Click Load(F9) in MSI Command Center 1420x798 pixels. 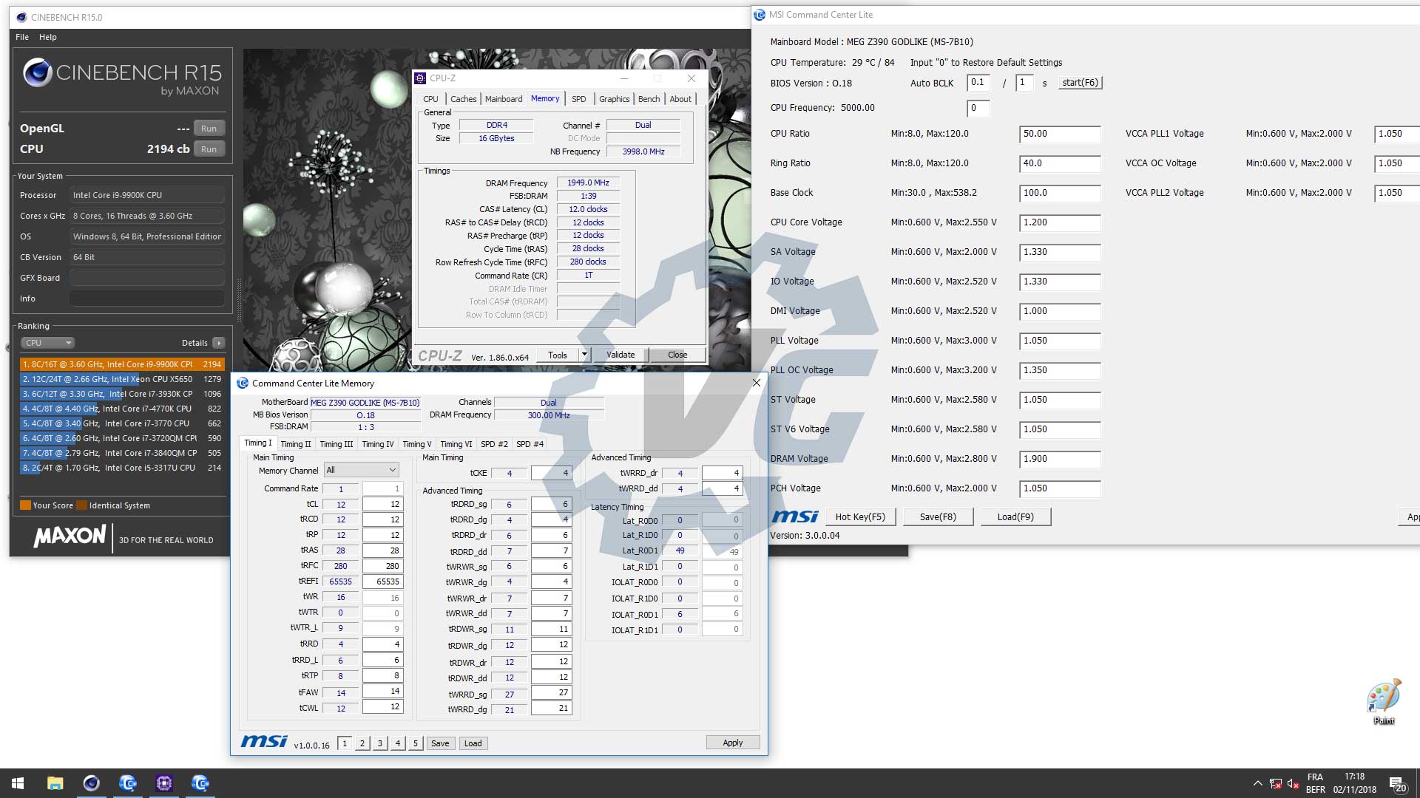[x=1015, y=516]
